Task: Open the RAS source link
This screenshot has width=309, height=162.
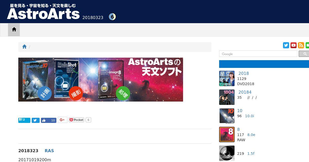Action: (49, 151)
